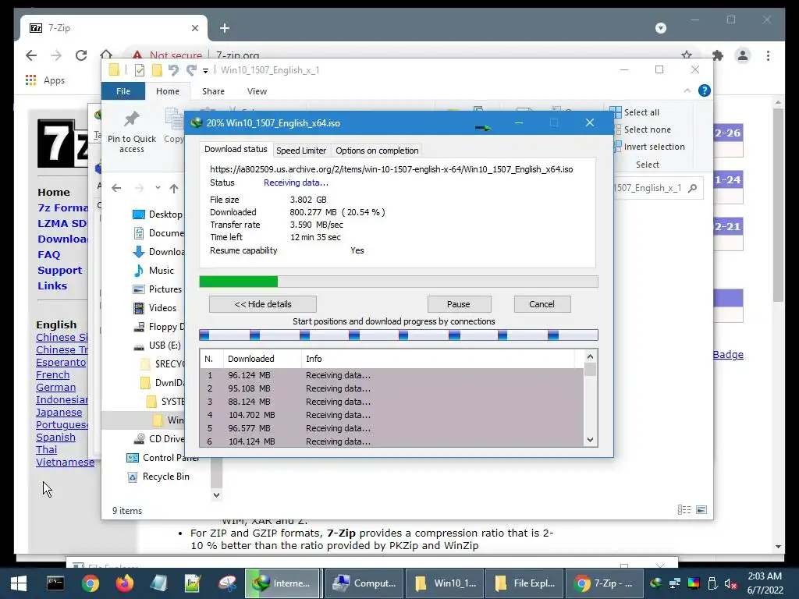Collapse the Explorer ribbon chevron

tap(687, 90)
